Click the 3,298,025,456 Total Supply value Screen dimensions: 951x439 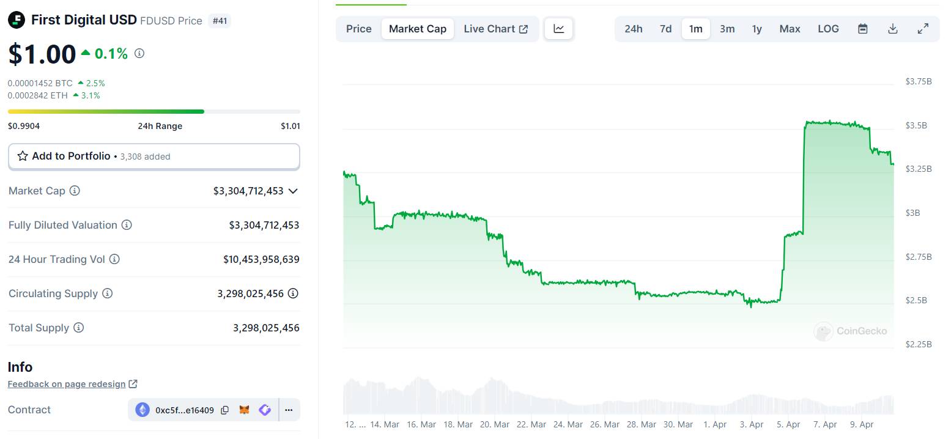(x=266, y=328)
